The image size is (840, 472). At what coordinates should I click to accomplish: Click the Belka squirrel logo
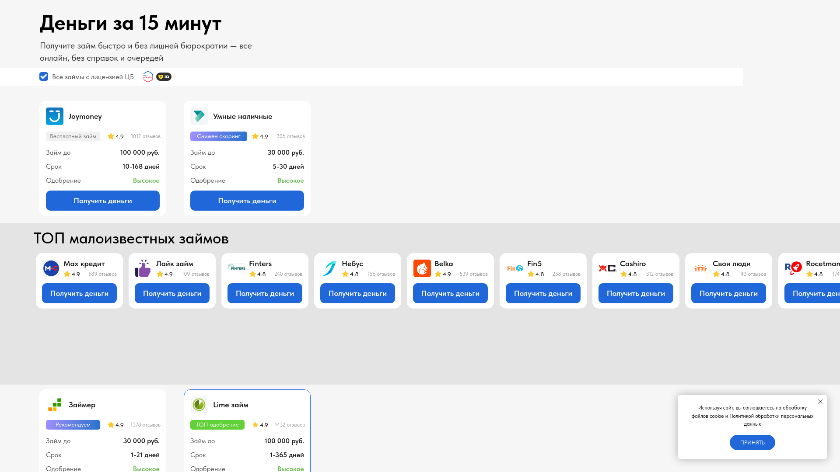click(422, 268)
